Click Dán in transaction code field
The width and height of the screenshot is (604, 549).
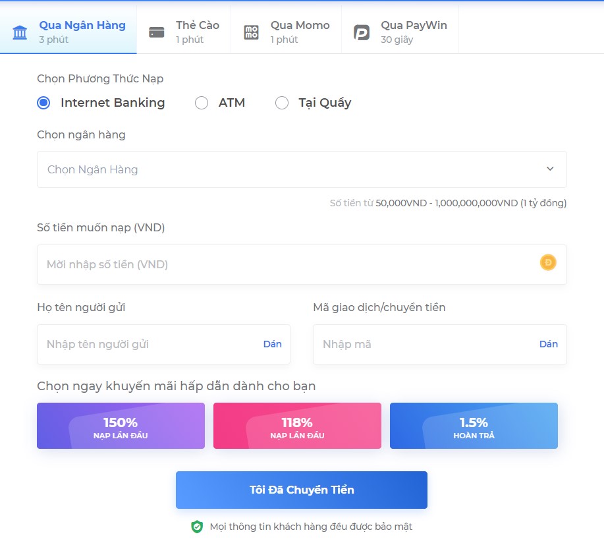click(x=549, y=344)
